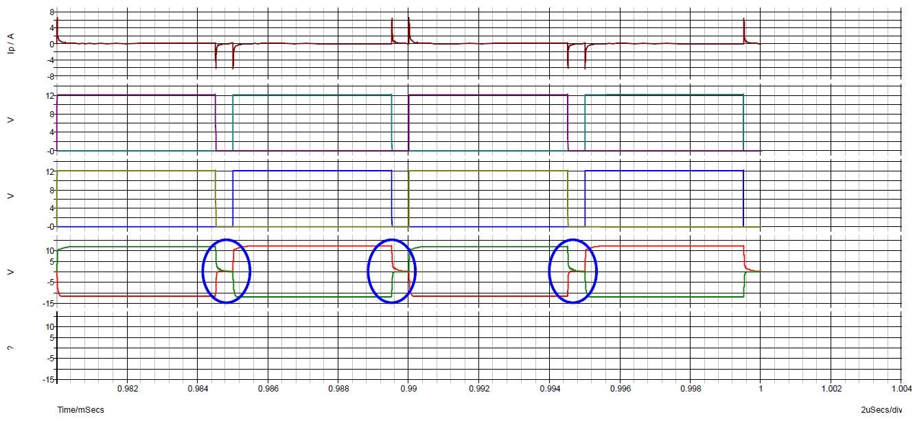Click the "2uSecs/div" scale label
Viewport: 915px width, 421px height.
(x=880, y=410)
